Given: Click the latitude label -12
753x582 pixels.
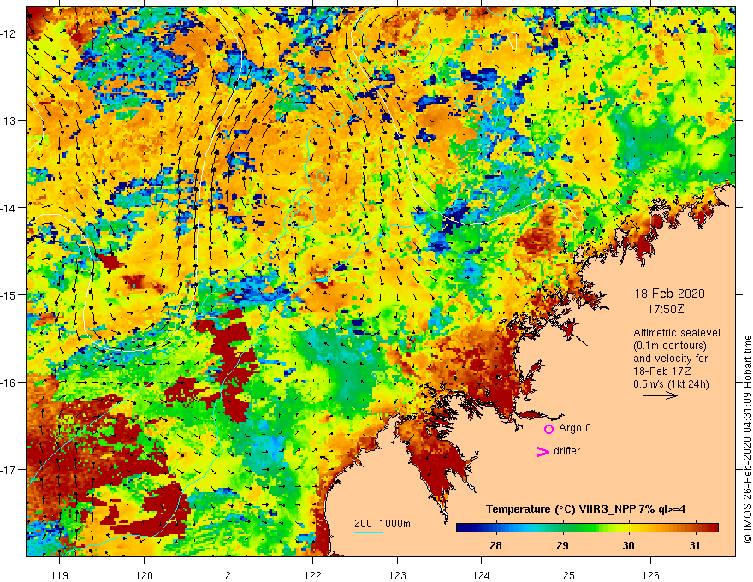Looking at the screenshot, I should pyautogui.click(x=9, y=33).
